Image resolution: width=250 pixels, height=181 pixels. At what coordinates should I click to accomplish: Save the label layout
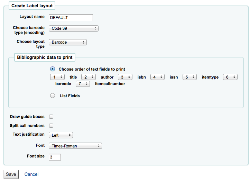click(11, 174)
